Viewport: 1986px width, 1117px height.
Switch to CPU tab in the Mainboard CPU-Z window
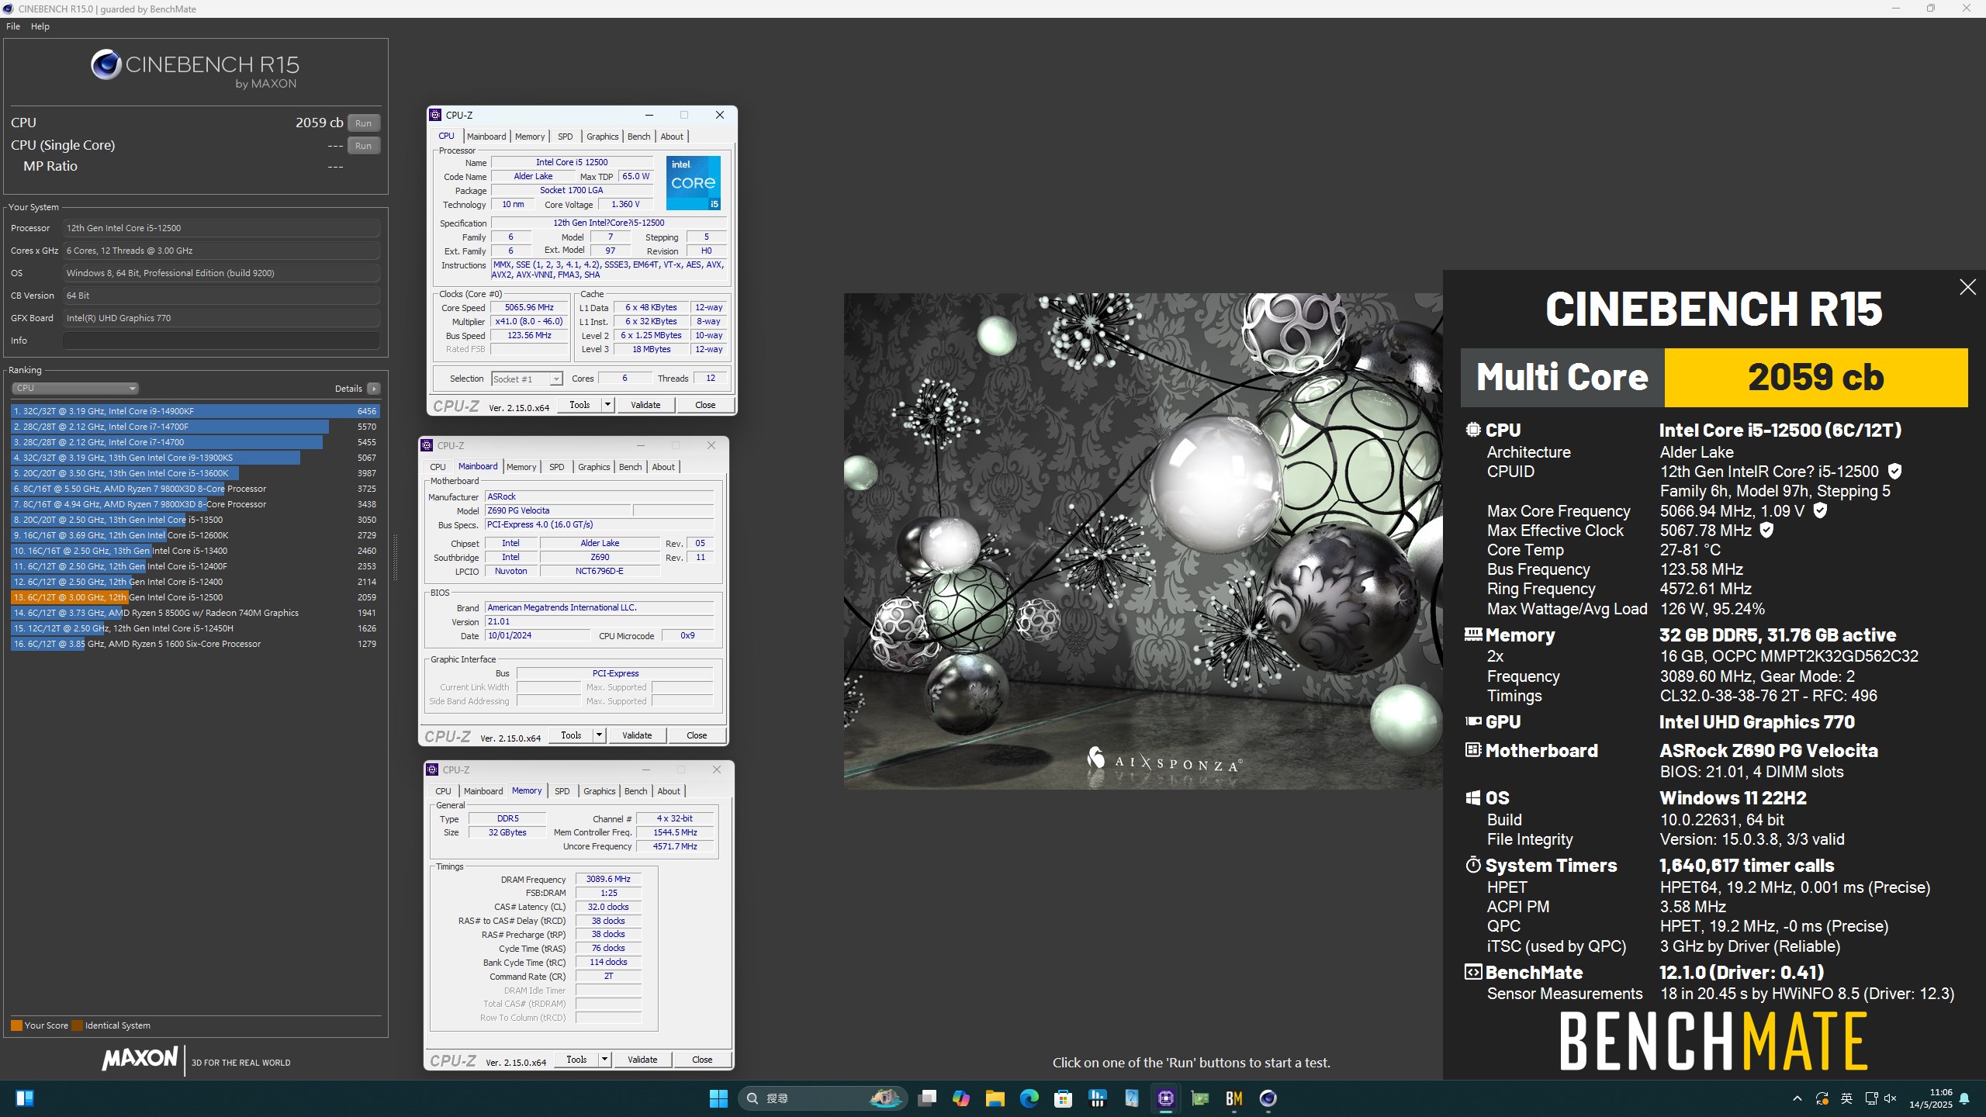438,467
